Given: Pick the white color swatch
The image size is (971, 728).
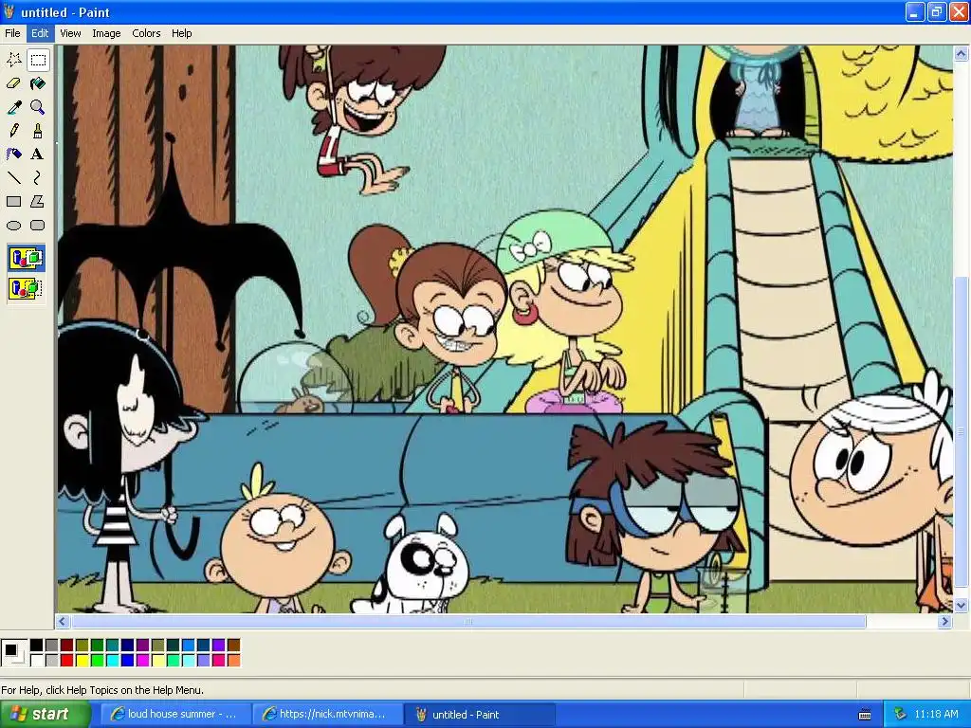Looking at the screenshot, I should [x=37, y=660].
